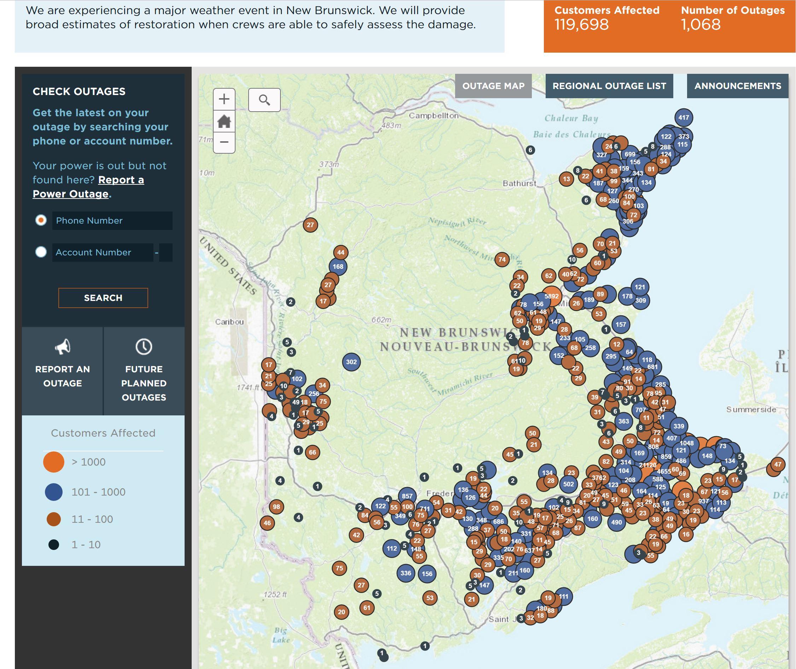Zoom out on the outage map

[224, 142]
